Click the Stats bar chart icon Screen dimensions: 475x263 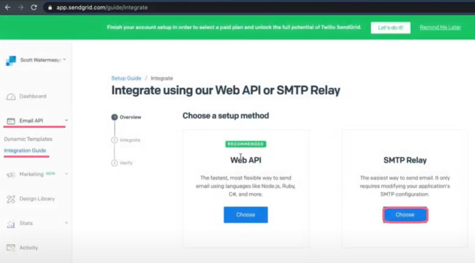[x=11, y=224]
